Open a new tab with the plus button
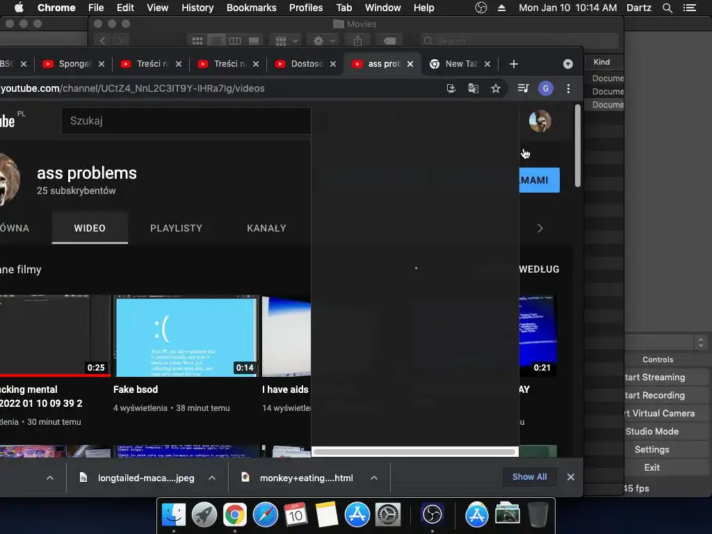Viewport: 712px width, 534px height. point(514,64)
